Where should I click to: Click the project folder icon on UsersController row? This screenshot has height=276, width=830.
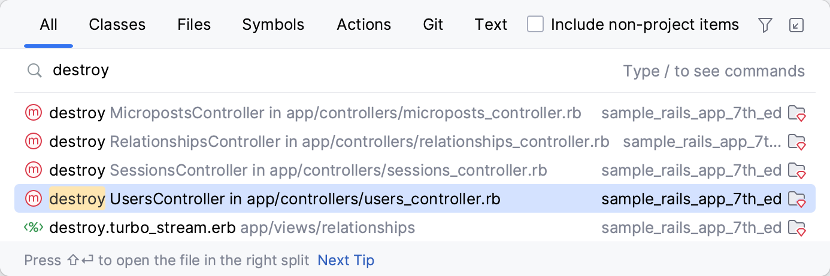coord(796,199)
